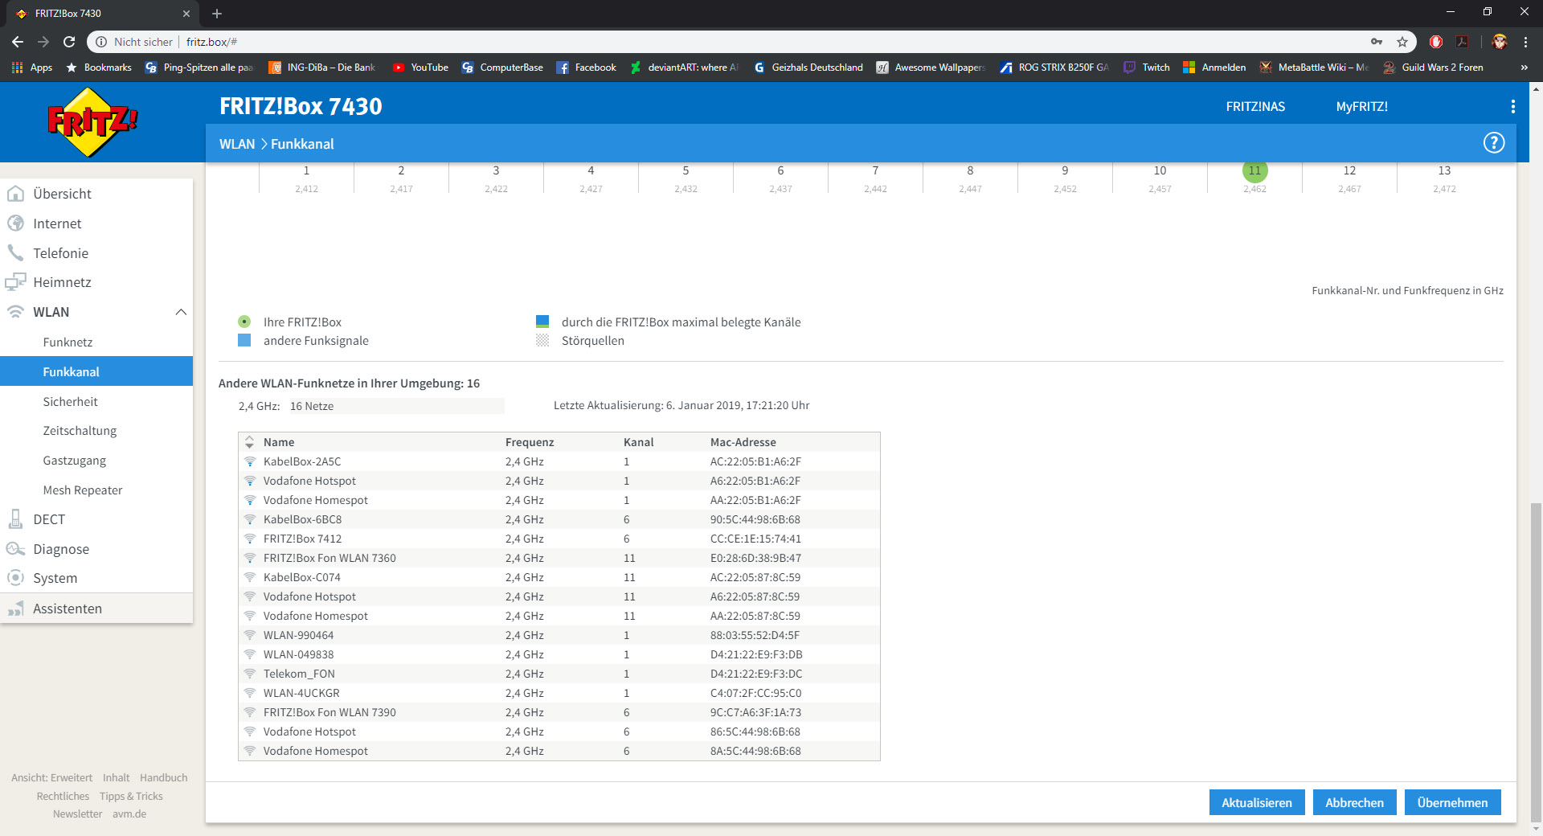Click the PDF extension icon

tap(1462, 42)
